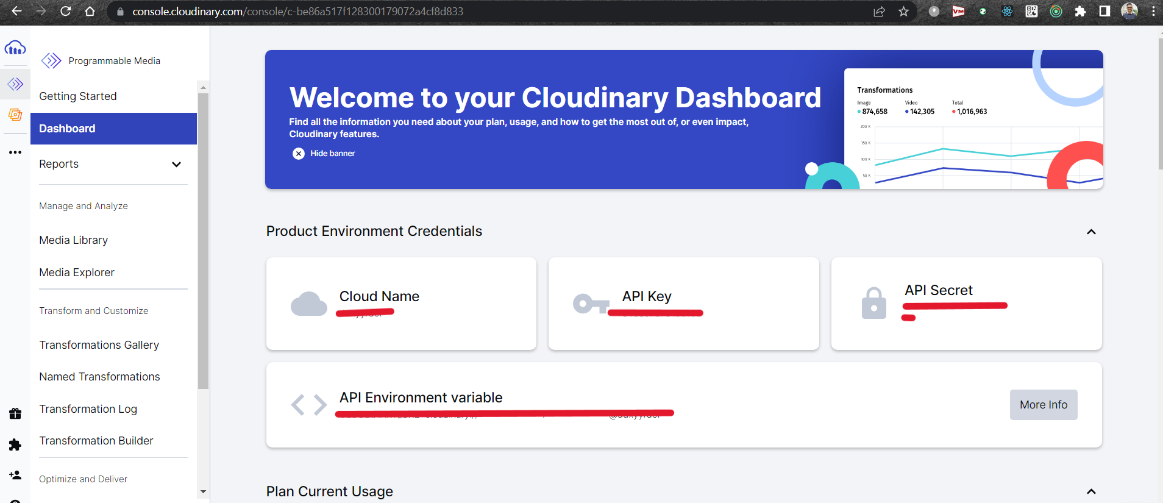Click the Product Environment Credentials heading

(374, 231)
